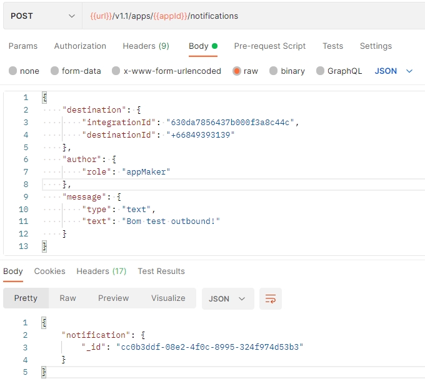This screenshot has width=425, height=391.
Task: Open the response JSON format dropdown
Action: 227,298
